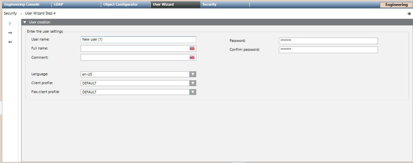
Task: Go to the Security tab
Action: click(x=209, y=5)
